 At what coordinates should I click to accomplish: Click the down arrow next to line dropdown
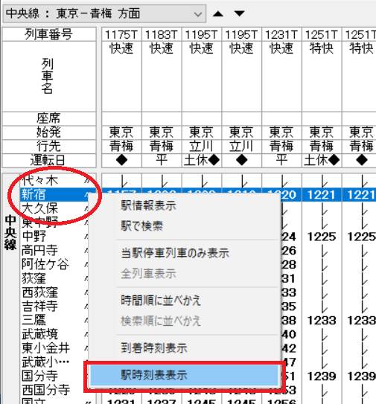coord(239,13)
